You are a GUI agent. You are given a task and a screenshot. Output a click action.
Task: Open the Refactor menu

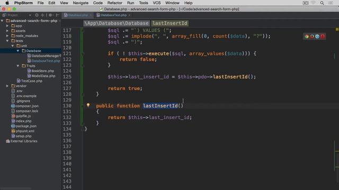[x=114, y=3]
